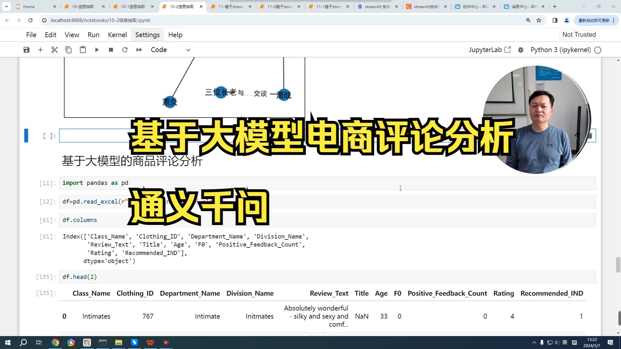
Task: Open a new browser tab
Action: (555, 6)
